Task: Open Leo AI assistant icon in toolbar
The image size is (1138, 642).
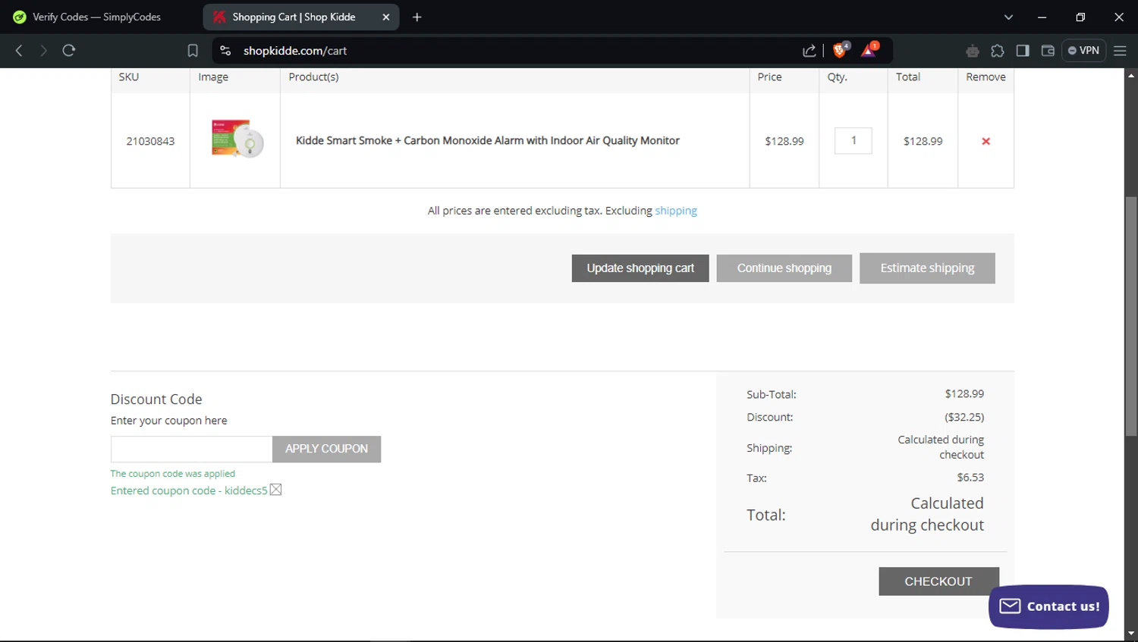Action: click(x=973, y=51)
